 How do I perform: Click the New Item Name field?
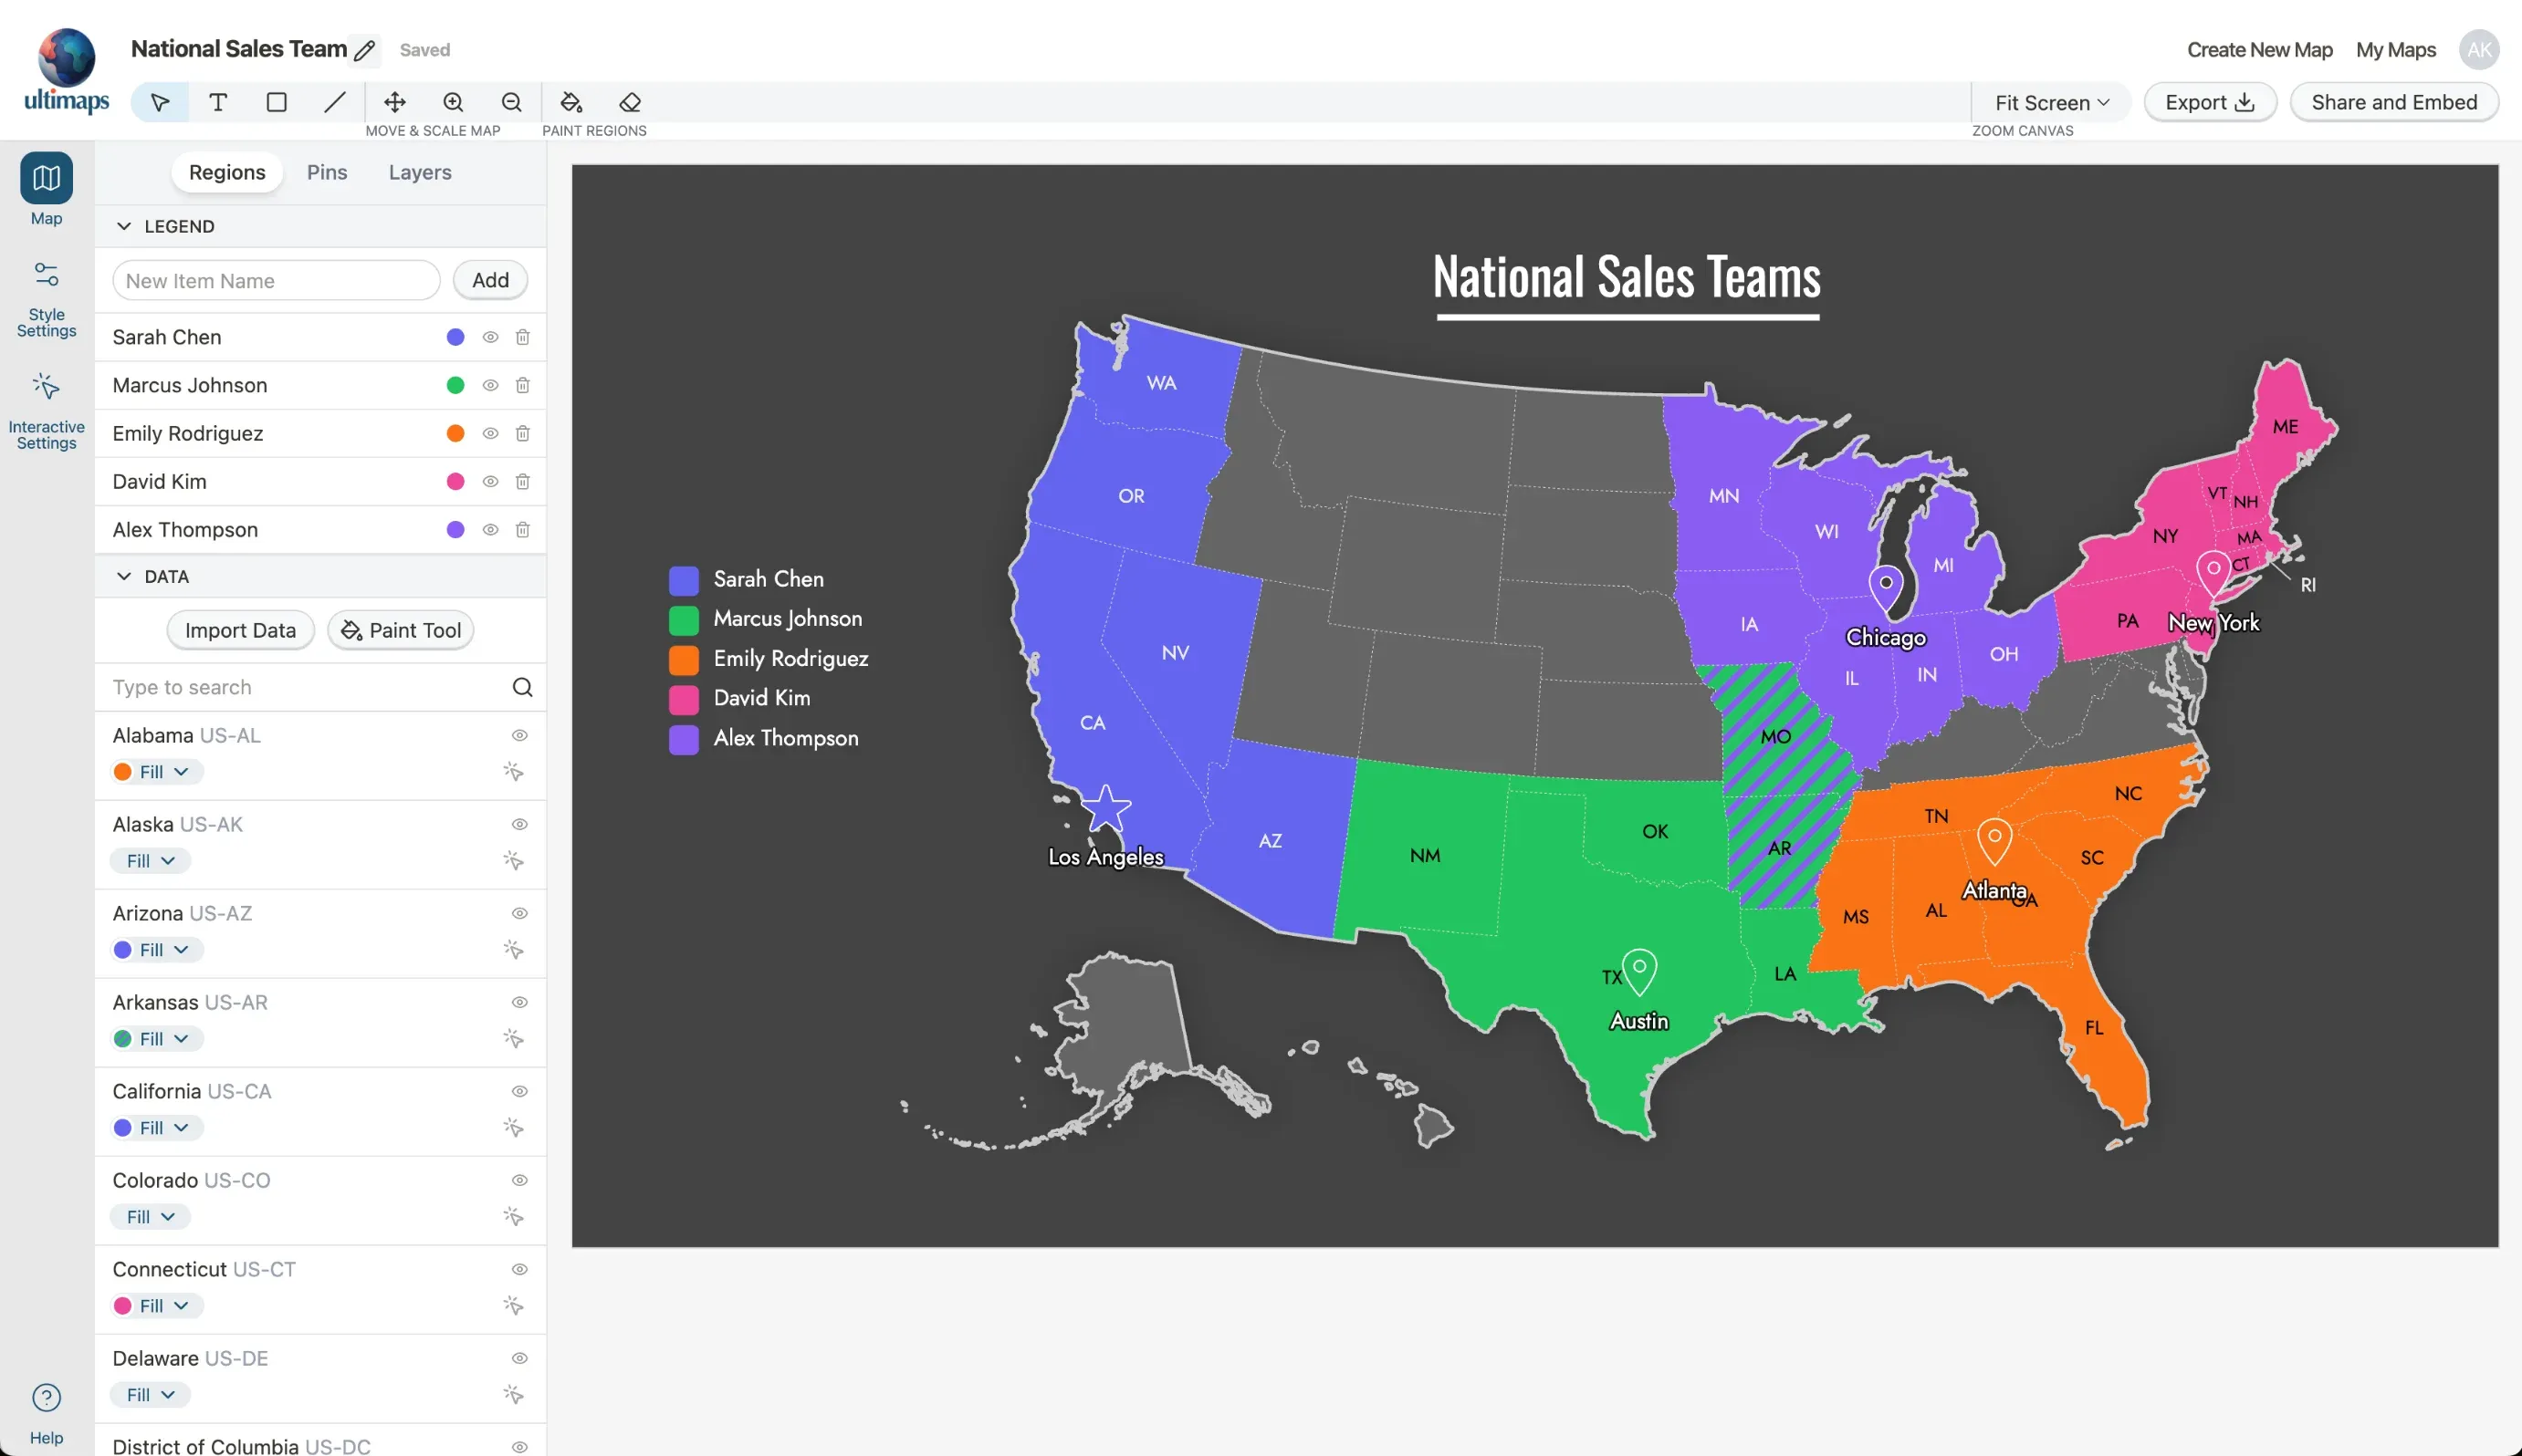[x=276, y=280]
